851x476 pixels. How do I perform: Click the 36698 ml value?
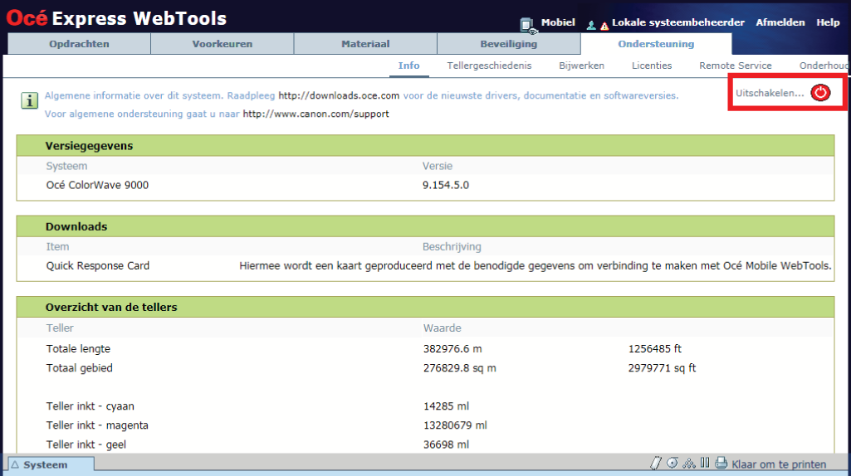click(x=446, y=444)
